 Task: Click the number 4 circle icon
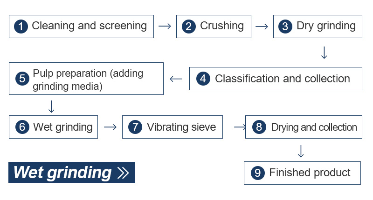pyautogui.click(x=202, y=79)
